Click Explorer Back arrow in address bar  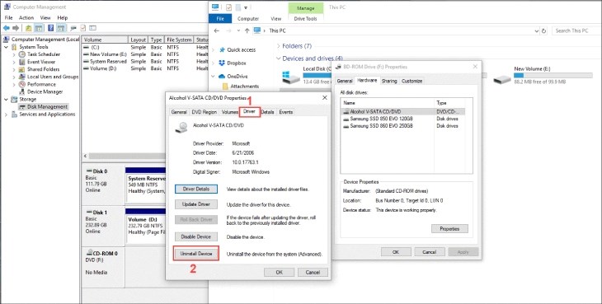pos(217,30)
